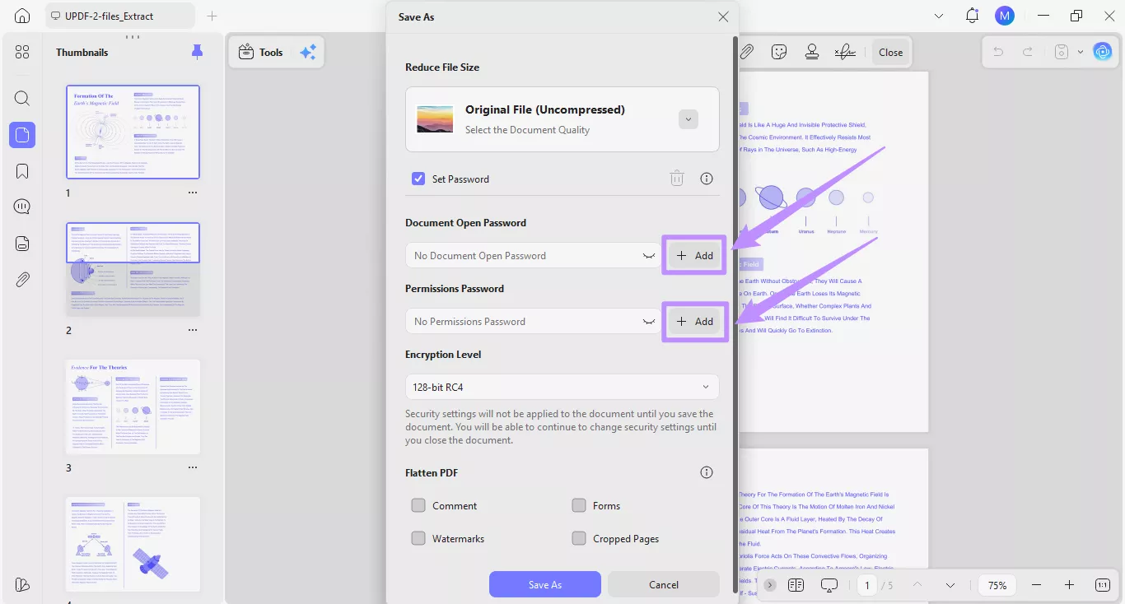Click the fit-to-actual-size 1:1 icon
Viewport: 1125px width, 604px height.
coord(1102,585)
